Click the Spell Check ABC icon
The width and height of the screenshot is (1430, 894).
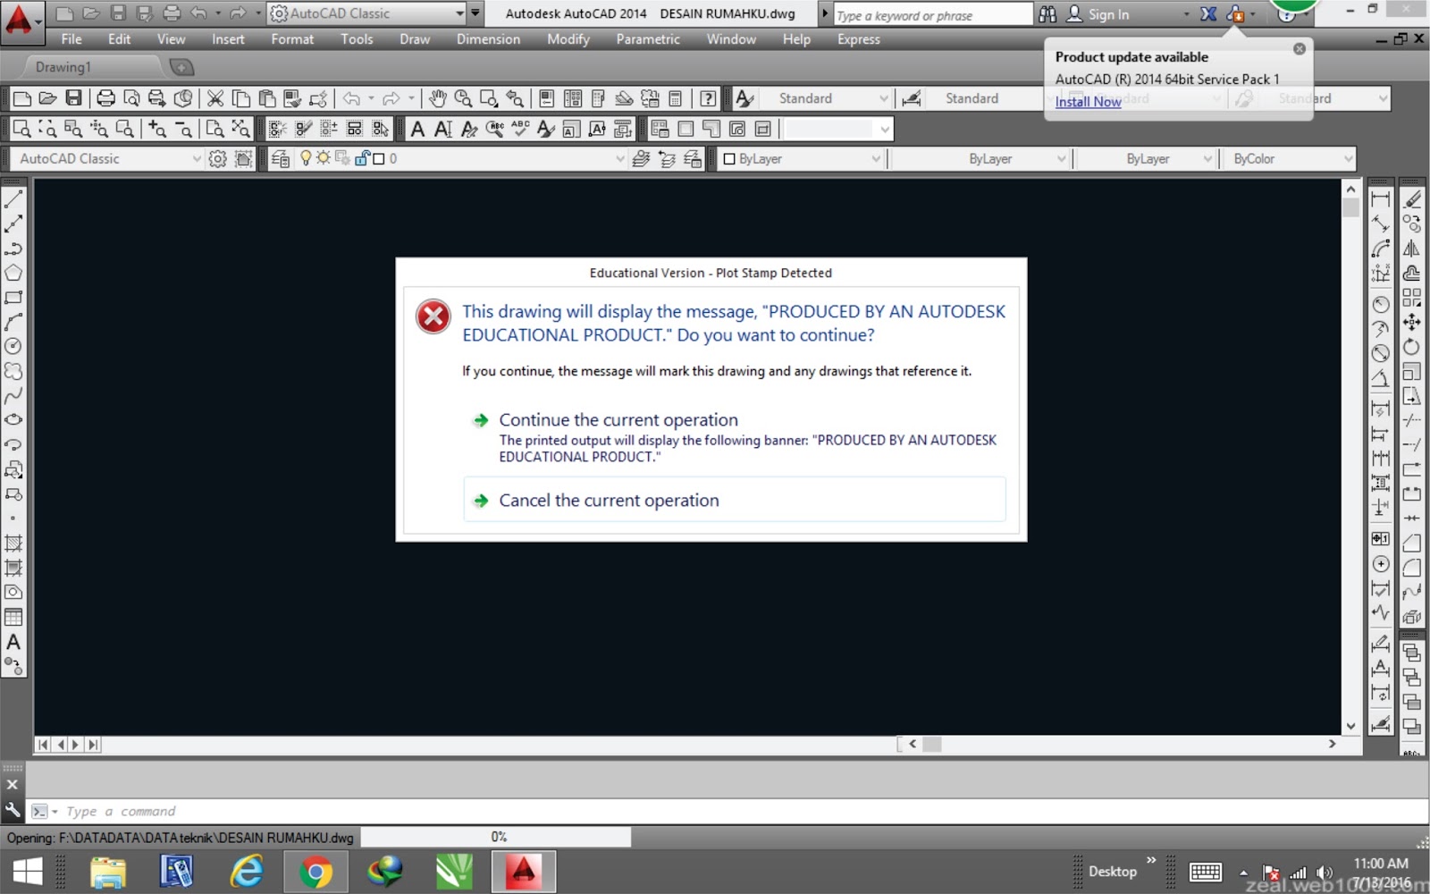(x=520, y=129)
